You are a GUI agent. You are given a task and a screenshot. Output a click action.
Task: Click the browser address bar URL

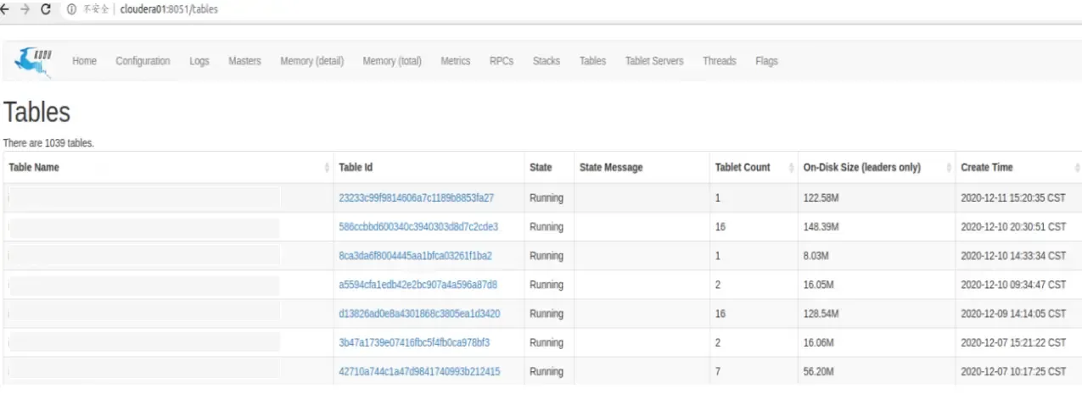[x=169, y=9]
